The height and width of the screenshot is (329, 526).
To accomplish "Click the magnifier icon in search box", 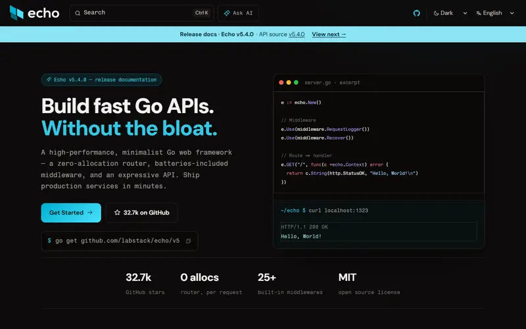I will click(x=78, y=13).
